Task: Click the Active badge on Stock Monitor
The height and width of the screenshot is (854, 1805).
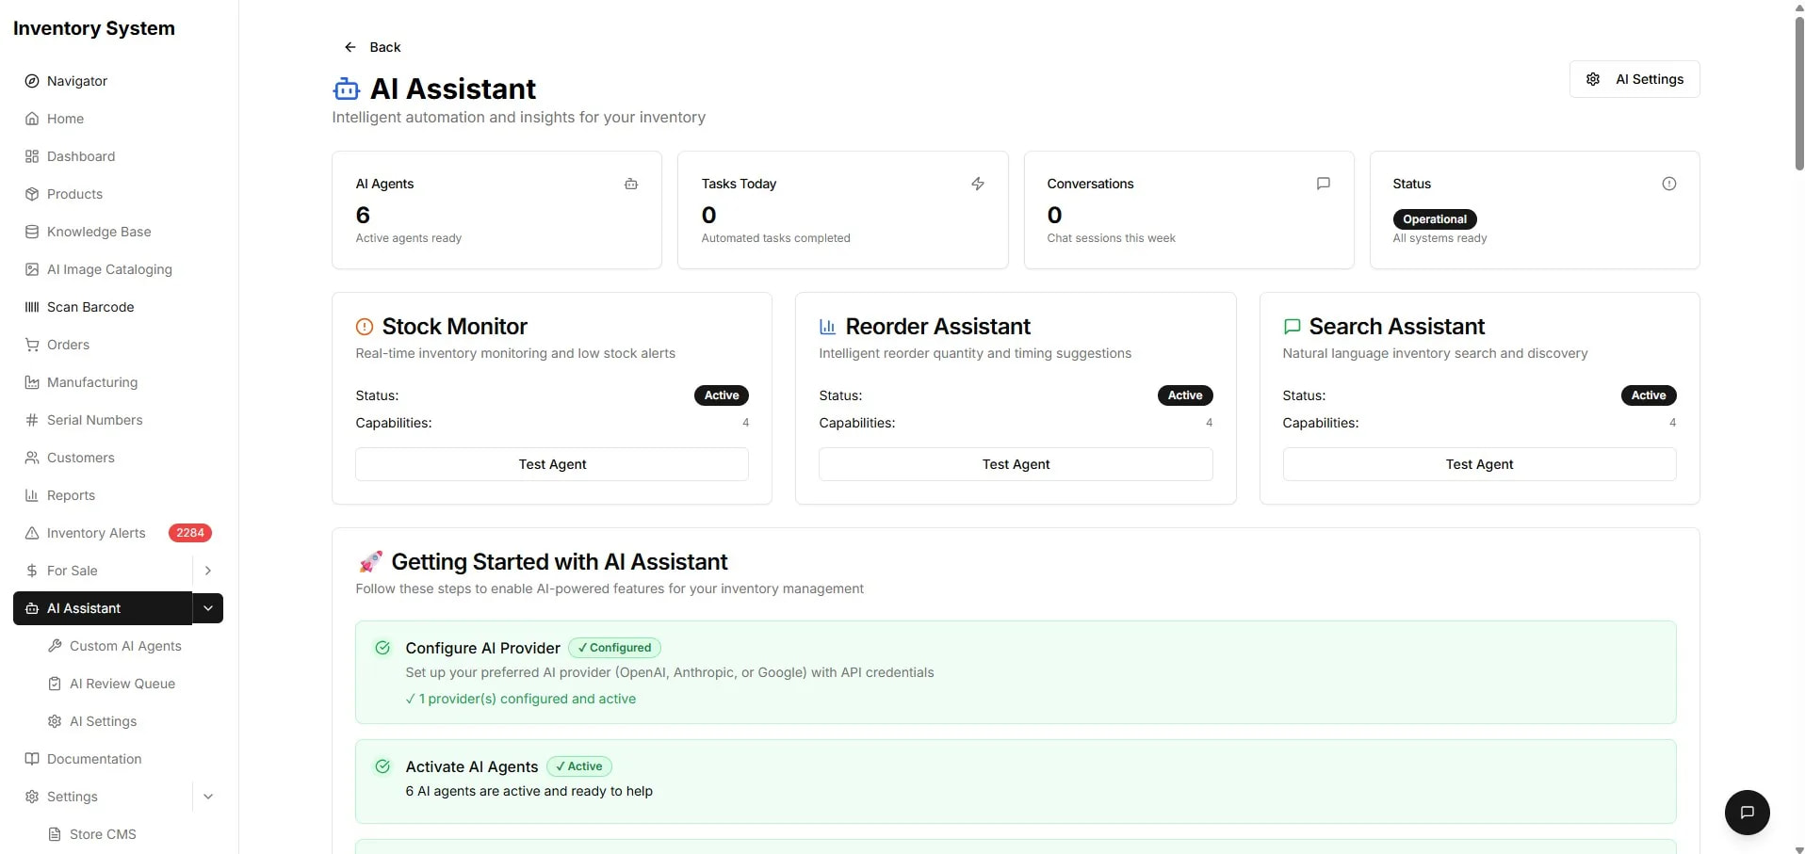Action: (x=722, y=395)
